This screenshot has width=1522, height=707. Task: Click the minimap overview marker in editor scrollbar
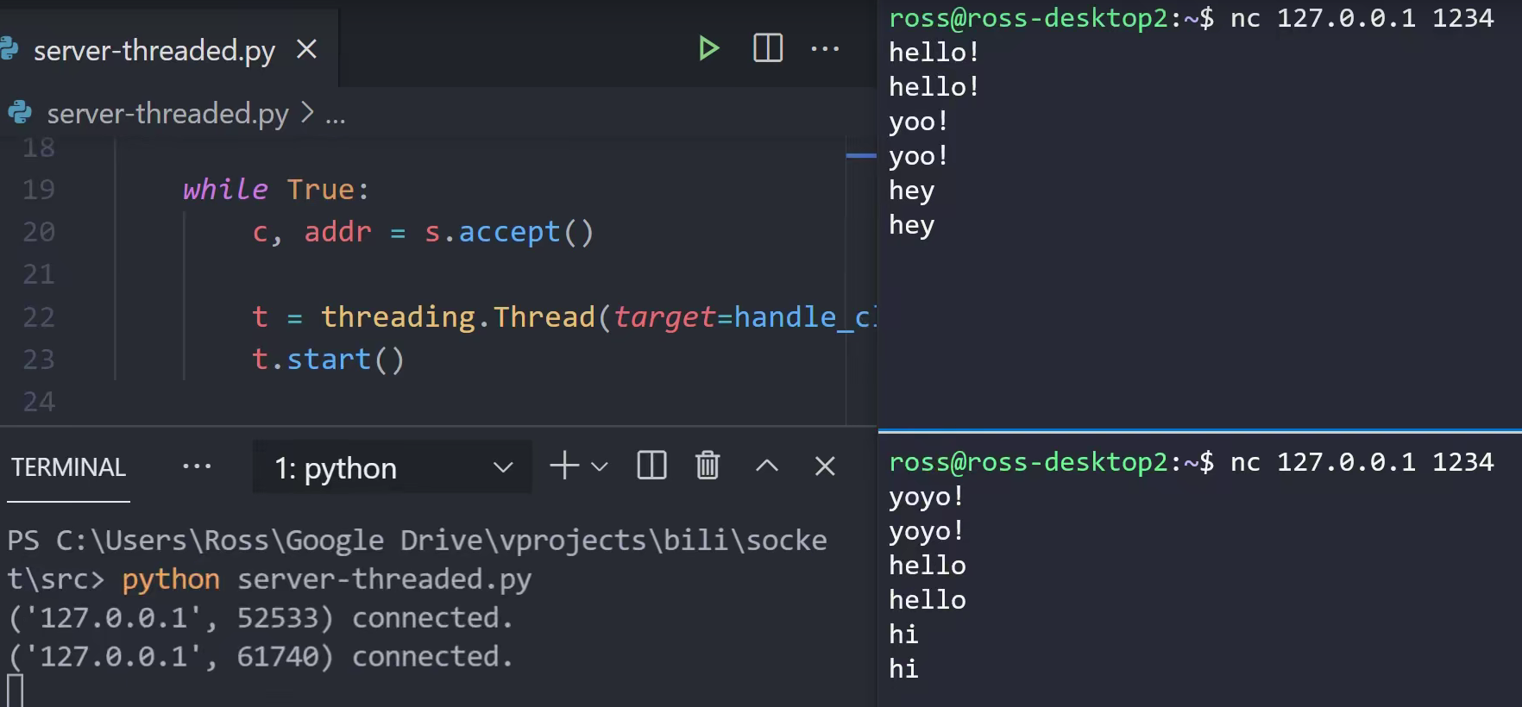pos(861,155)
